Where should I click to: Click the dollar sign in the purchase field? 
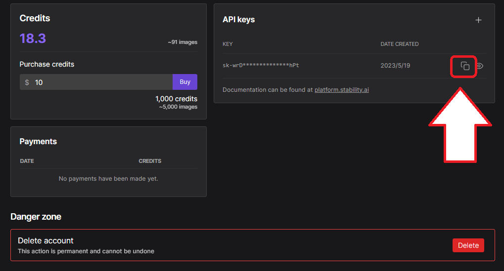(27, 82)
